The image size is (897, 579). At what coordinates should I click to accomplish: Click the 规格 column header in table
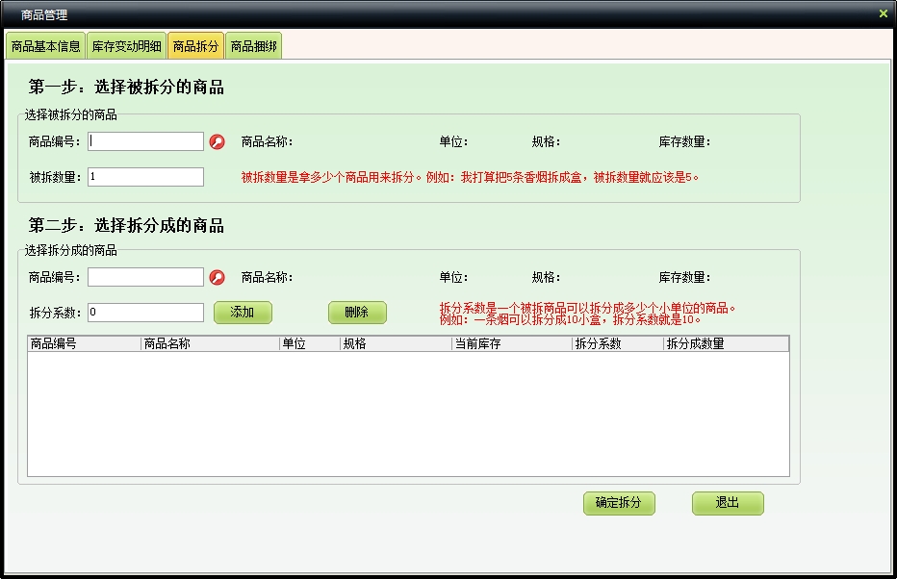pos(396,344)
